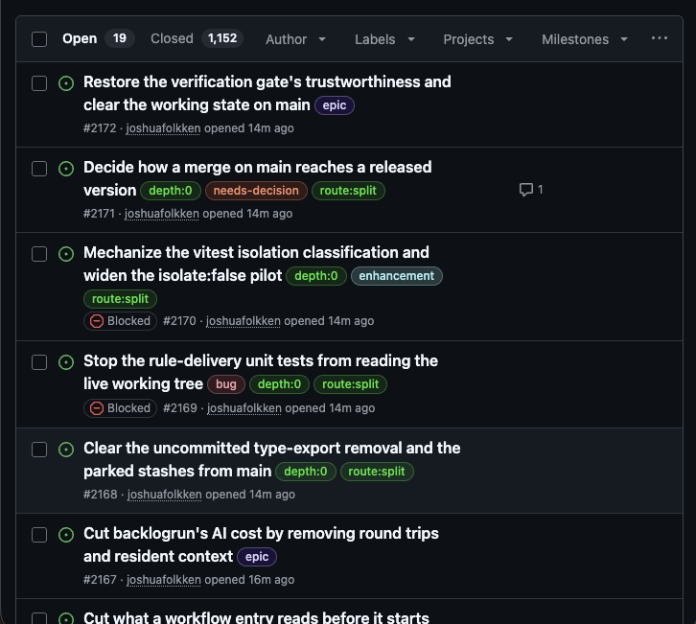Expand the Milestones filter dropdown
Viewport: 696px width, 624px height.
point(585,39)
